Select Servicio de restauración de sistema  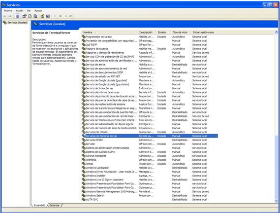coord(150,104)
